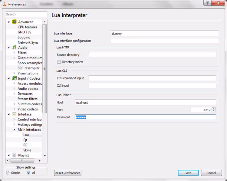This screenshot has height=181, width=227.
Task: Click the Lua interface text field
Action: 165,34
